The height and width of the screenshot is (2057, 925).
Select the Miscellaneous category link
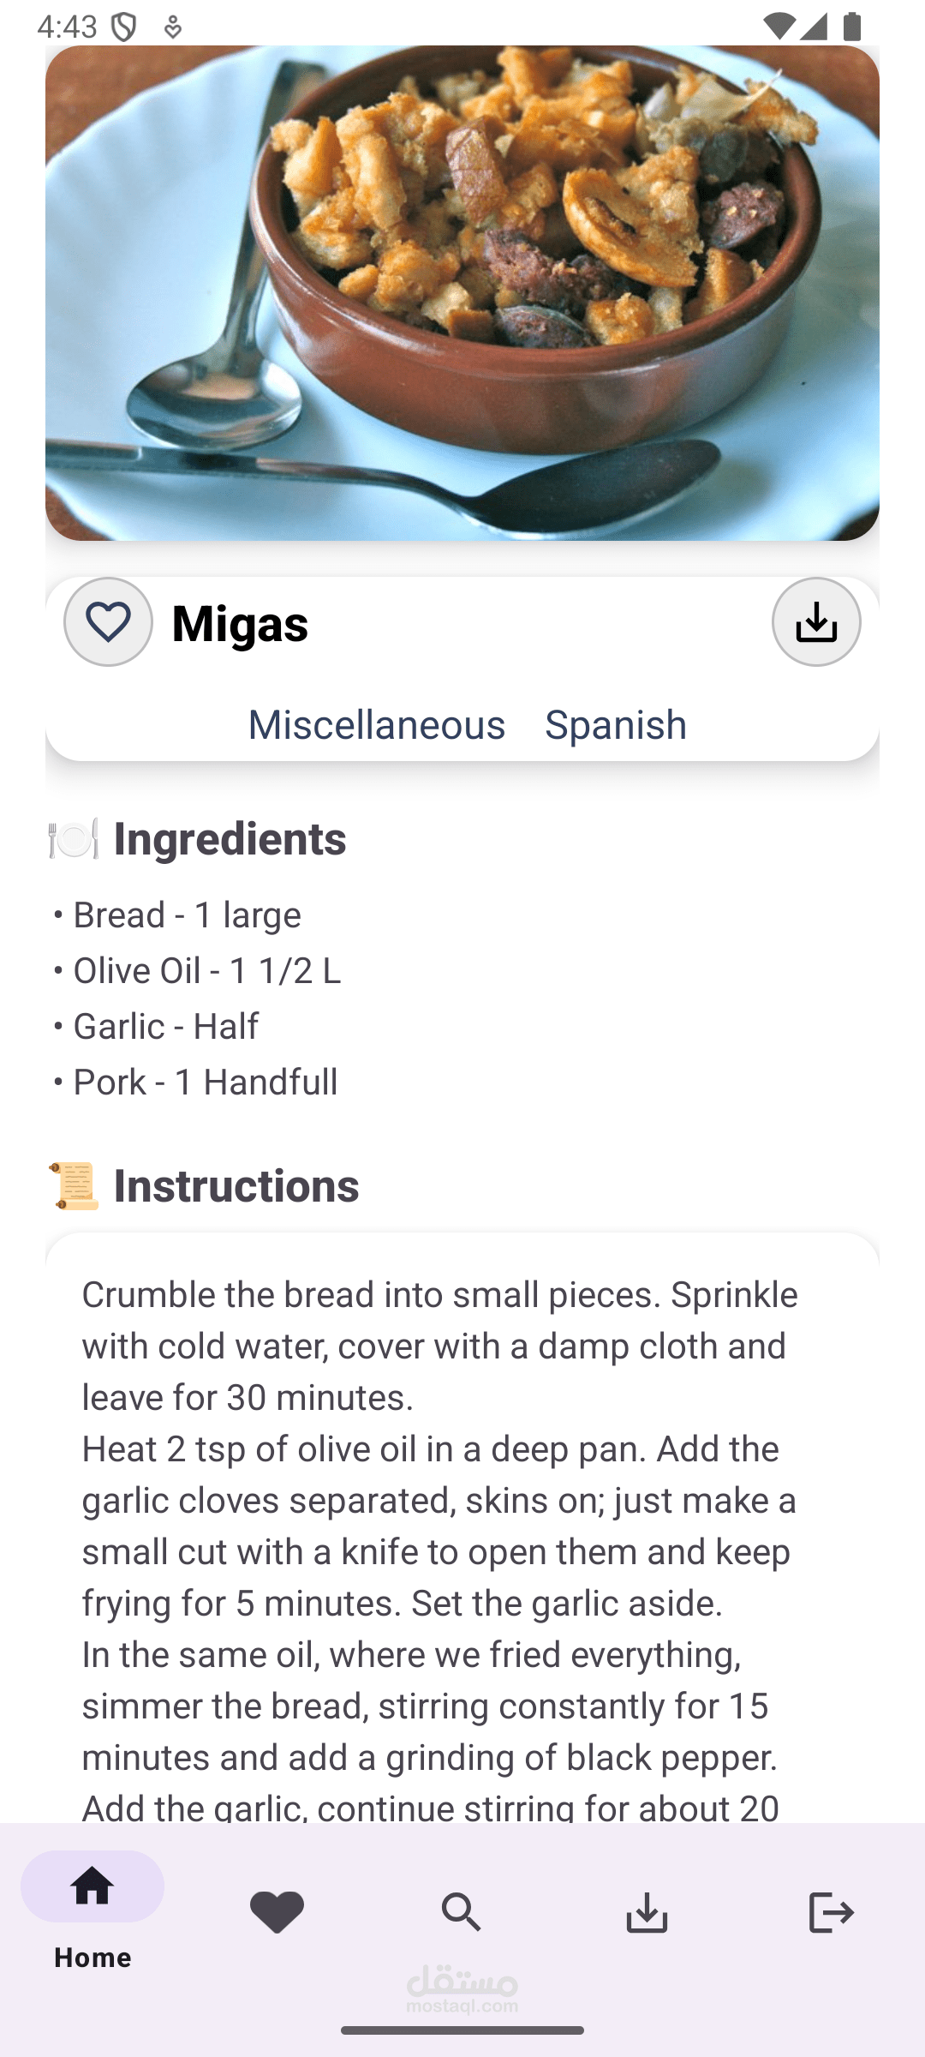[377, 724]
